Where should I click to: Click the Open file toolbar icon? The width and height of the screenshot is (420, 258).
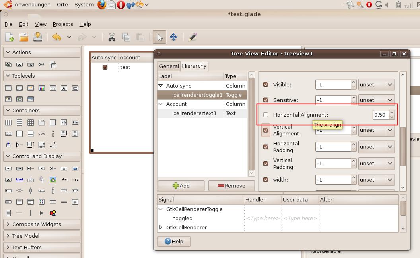pyautogui.click(x=23, y=37)
